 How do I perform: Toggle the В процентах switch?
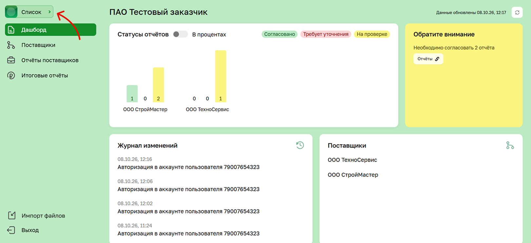[180, 34]
